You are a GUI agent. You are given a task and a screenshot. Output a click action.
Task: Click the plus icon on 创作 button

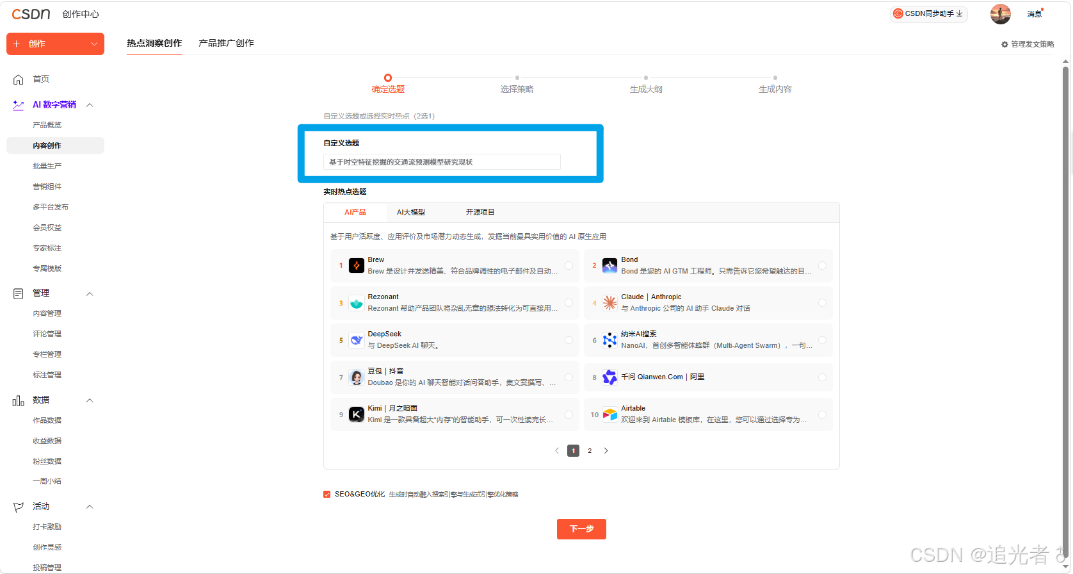[x=17, y=44]
